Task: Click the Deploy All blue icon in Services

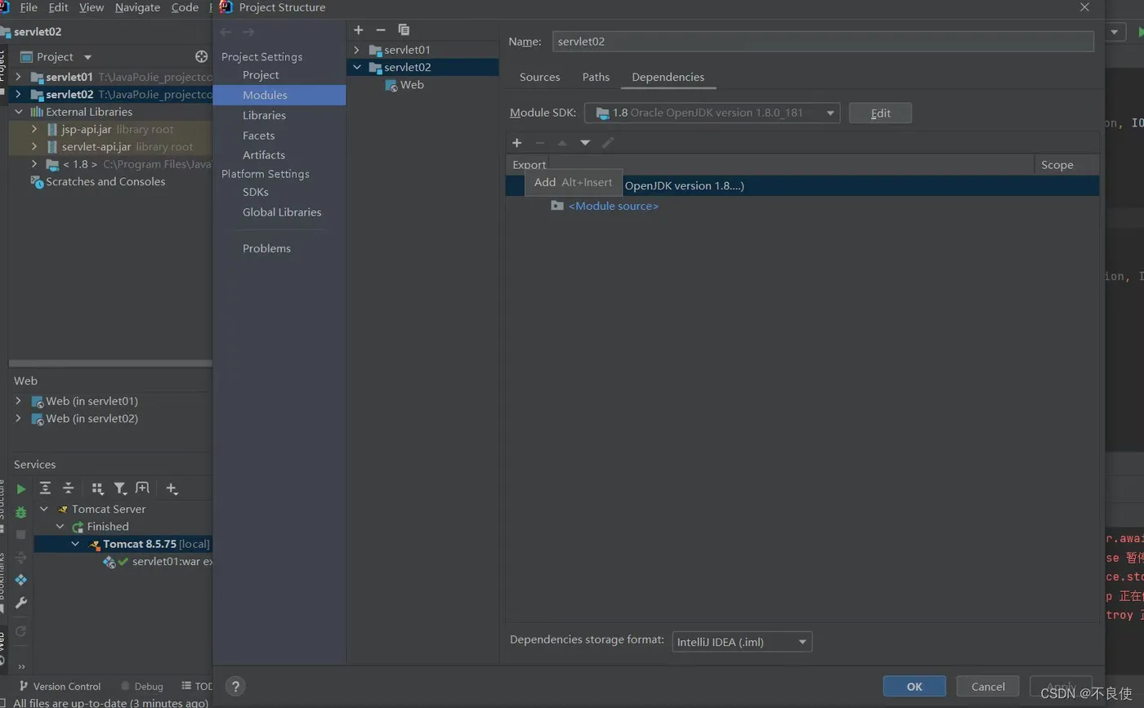Action: pyautogui.click(x=21, y=580)
